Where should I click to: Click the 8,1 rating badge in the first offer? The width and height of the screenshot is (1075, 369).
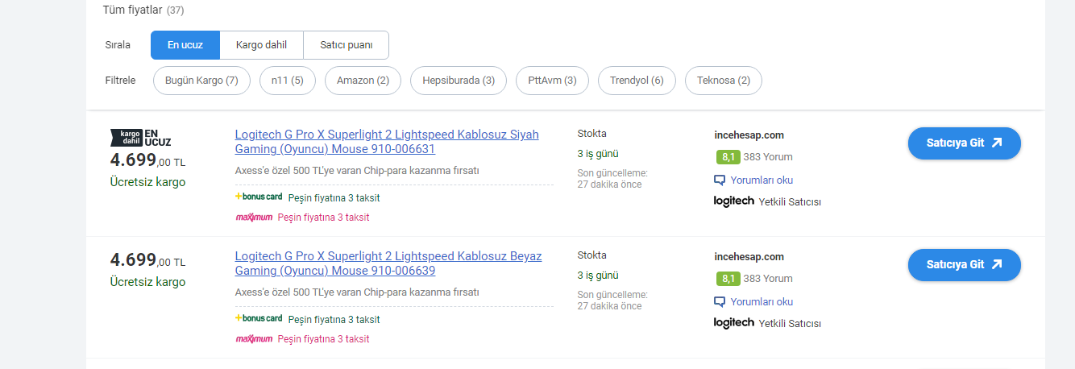(x=728, y=157)
